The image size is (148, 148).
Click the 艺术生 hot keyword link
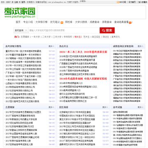(x=86, y=37)
